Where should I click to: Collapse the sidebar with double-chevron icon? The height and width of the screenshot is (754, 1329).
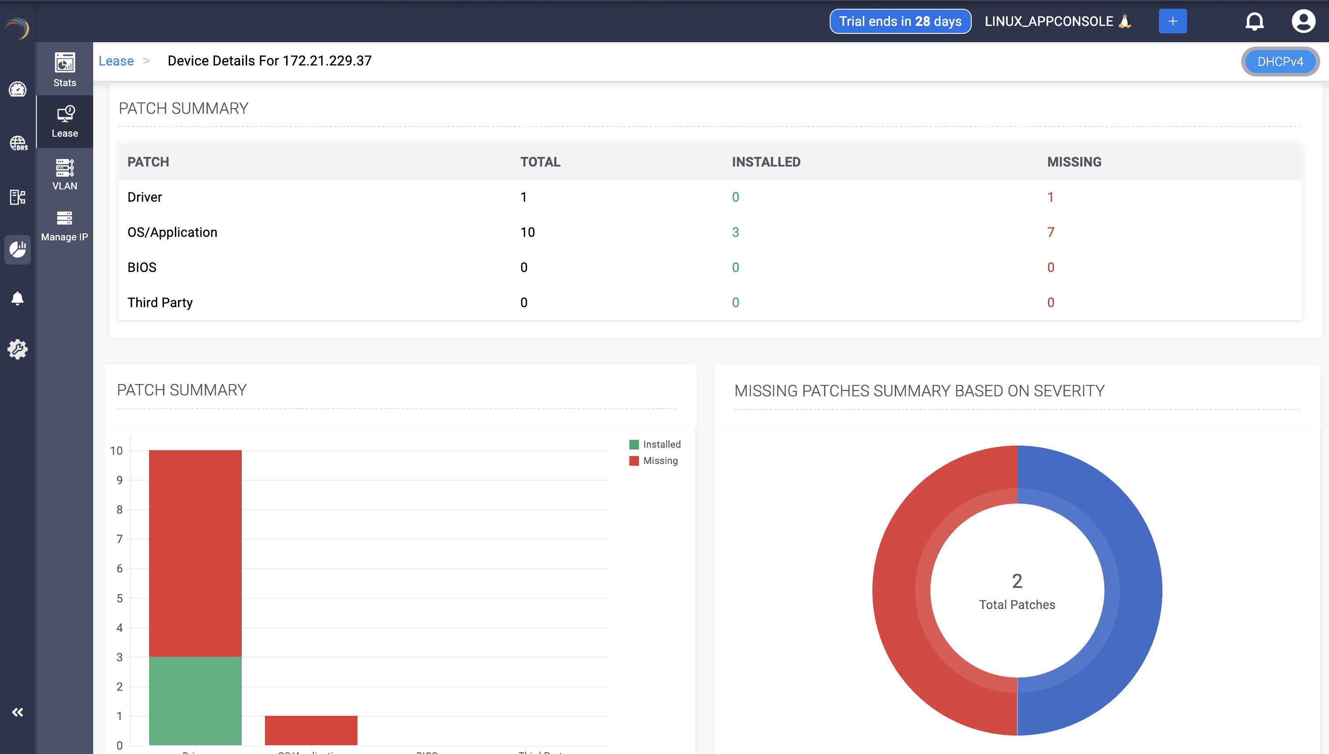(x=18, y=712)
